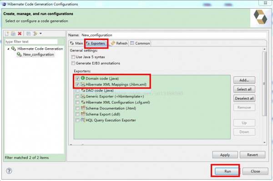Click the Domain code green icon
This screenshot has width=273, height=181.
(83, 78)
